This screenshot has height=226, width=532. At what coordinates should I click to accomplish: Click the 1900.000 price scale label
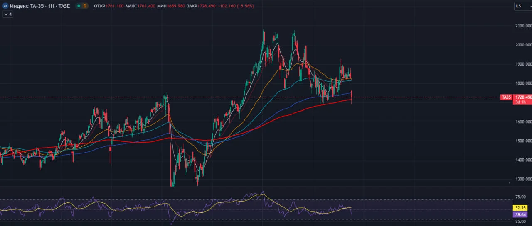point(523,64)
